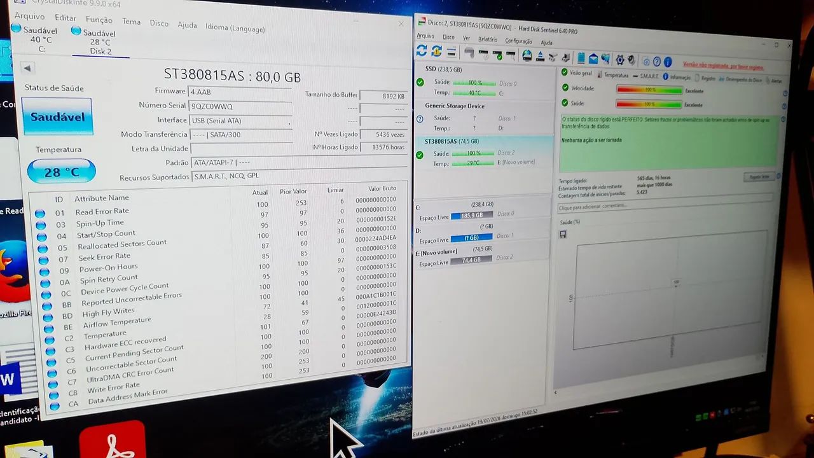Select the Disk 2 28 °C tab in CrystalDiskInfo
Screen dimensions: 814x458
[100, 42]
